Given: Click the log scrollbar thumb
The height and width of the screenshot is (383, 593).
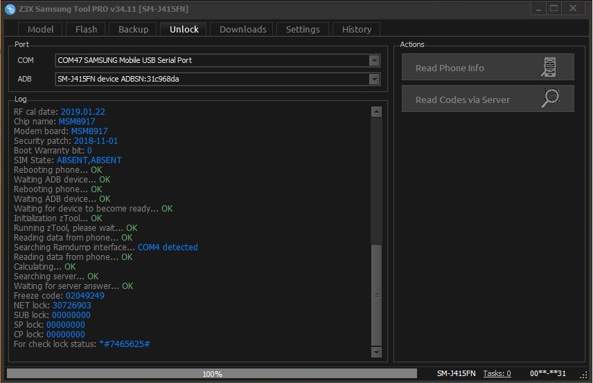Looking at the screenshot, I should point(376,295).
